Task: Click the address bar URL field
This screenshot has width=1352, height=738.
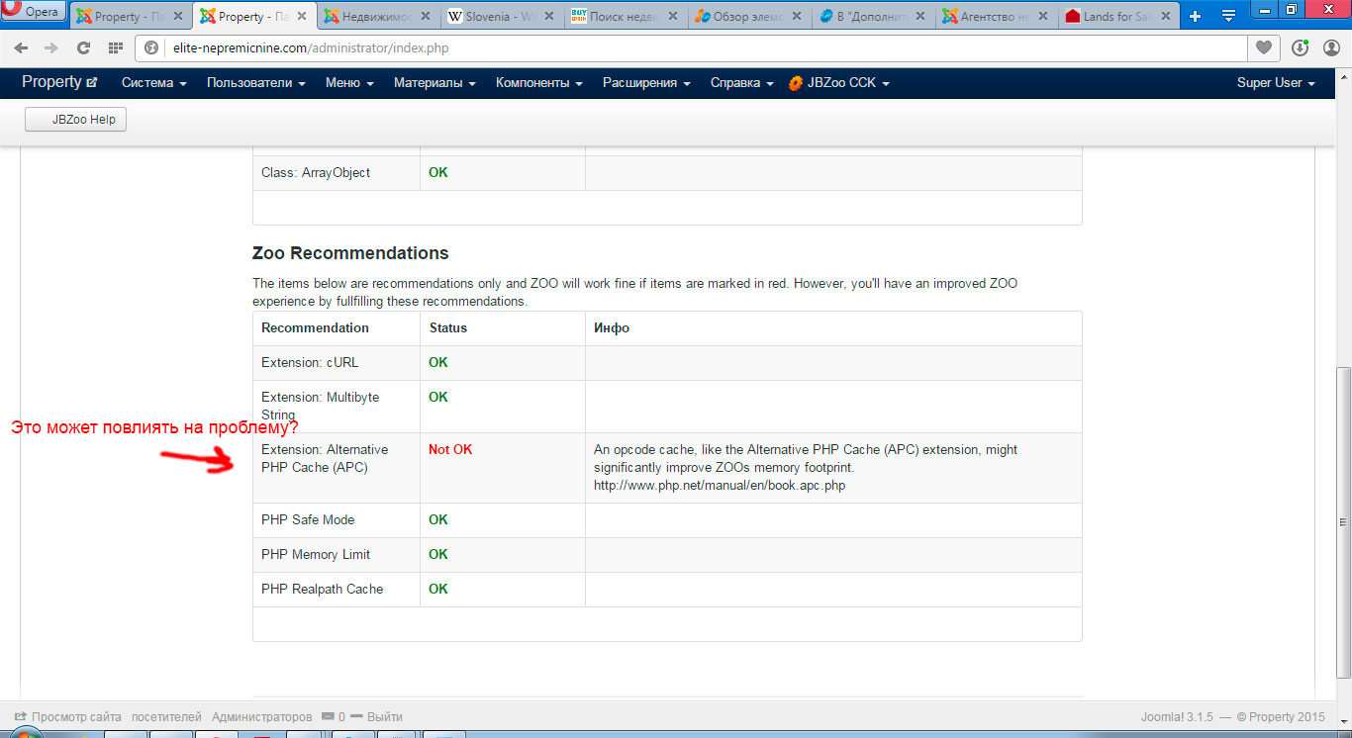Action: coord(693,47)
